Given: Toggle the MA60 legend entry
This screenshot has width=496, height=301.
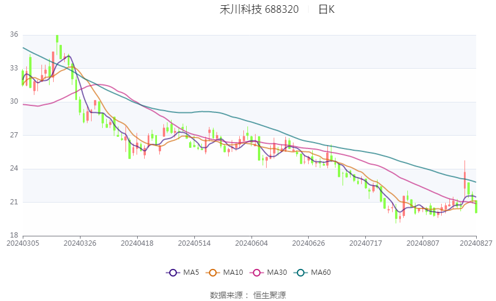Looking at the screenshot, I should point(312,272).
